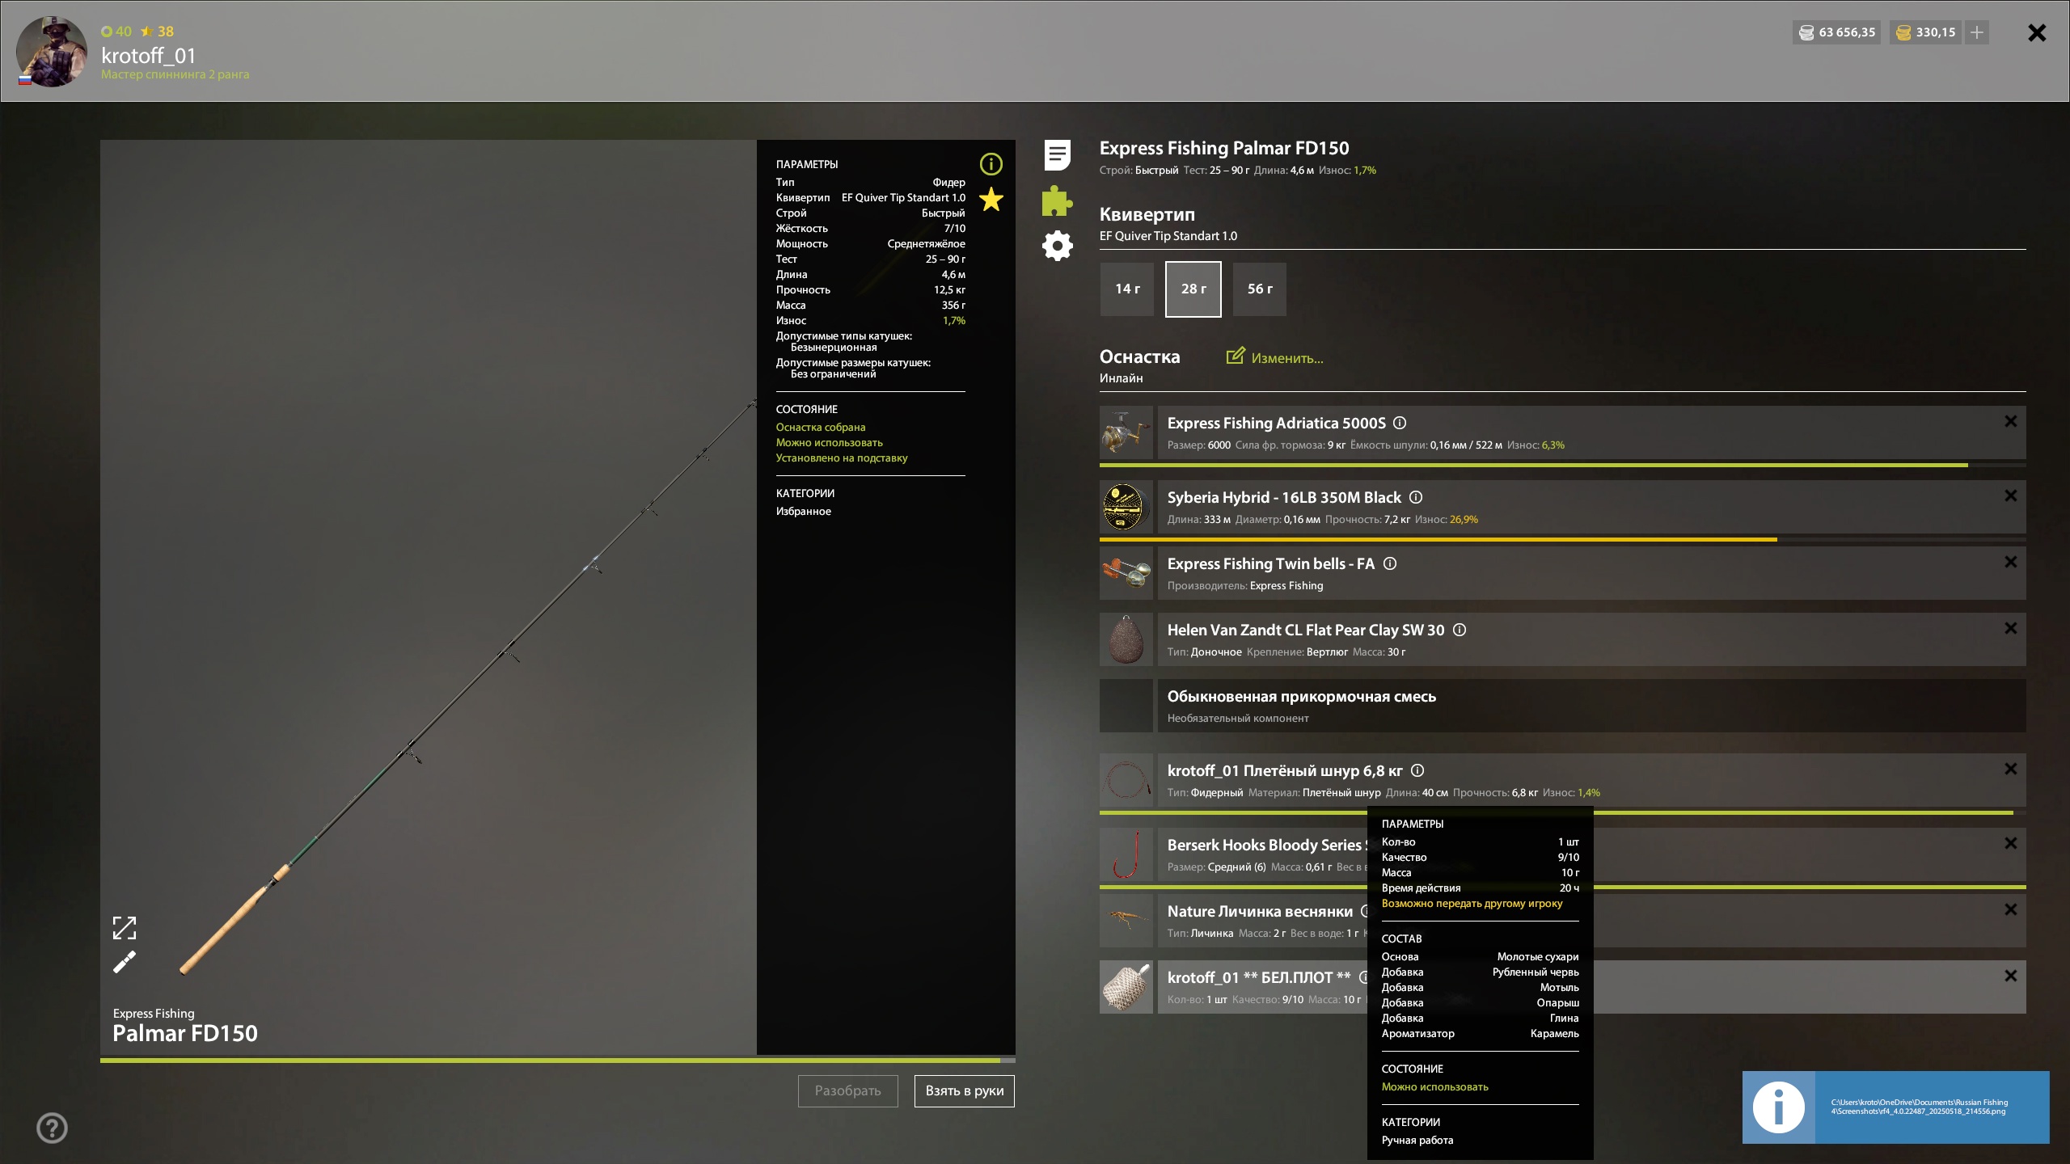Click the screenshot saved notification

pyautogui.click(x=1895, y=1107)
